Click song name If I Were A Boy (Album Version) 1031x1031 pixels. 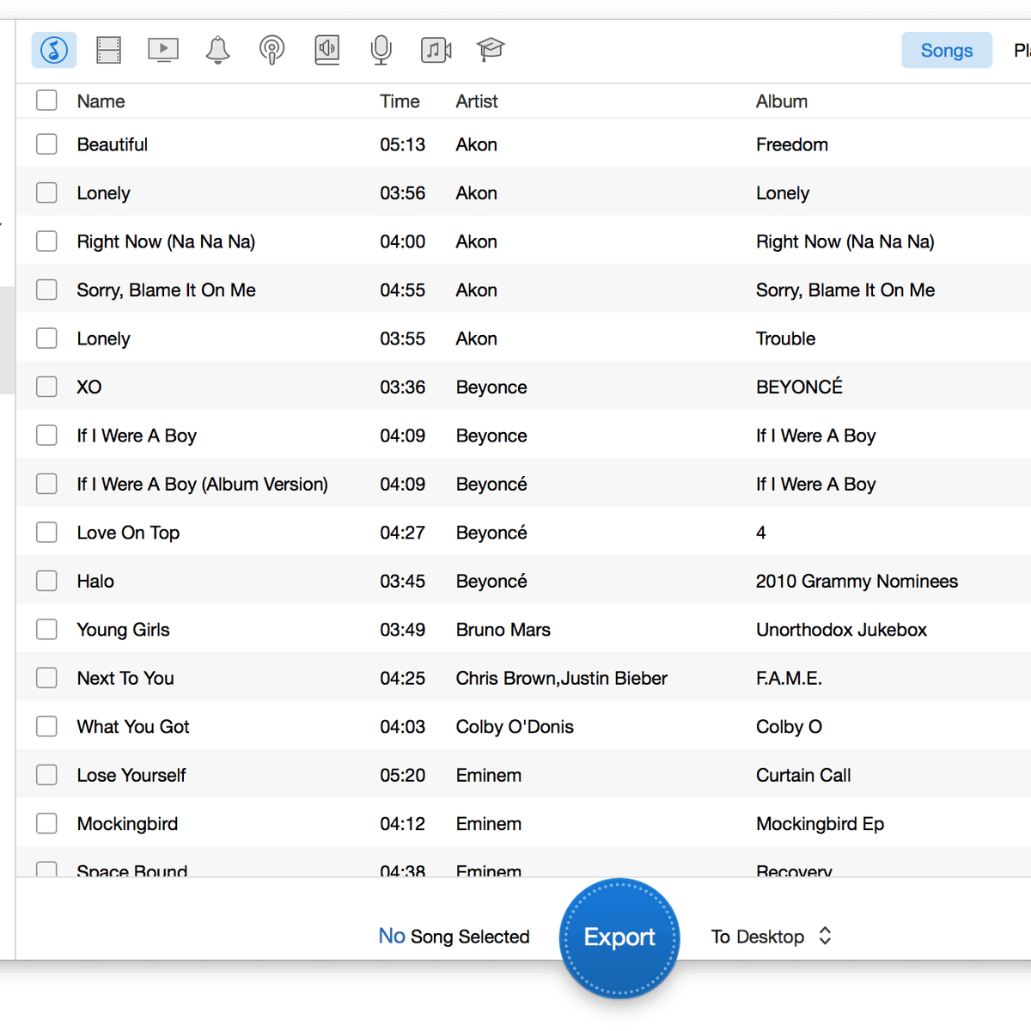pyautogui.click(x=203, y=485)
